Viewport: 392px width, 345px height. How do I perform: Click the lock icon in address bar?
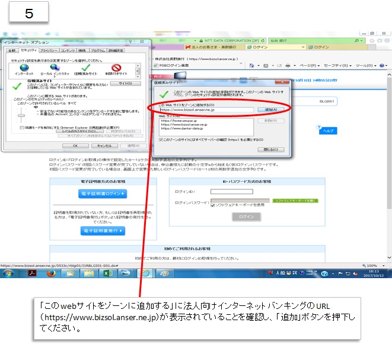coord(201,40)
